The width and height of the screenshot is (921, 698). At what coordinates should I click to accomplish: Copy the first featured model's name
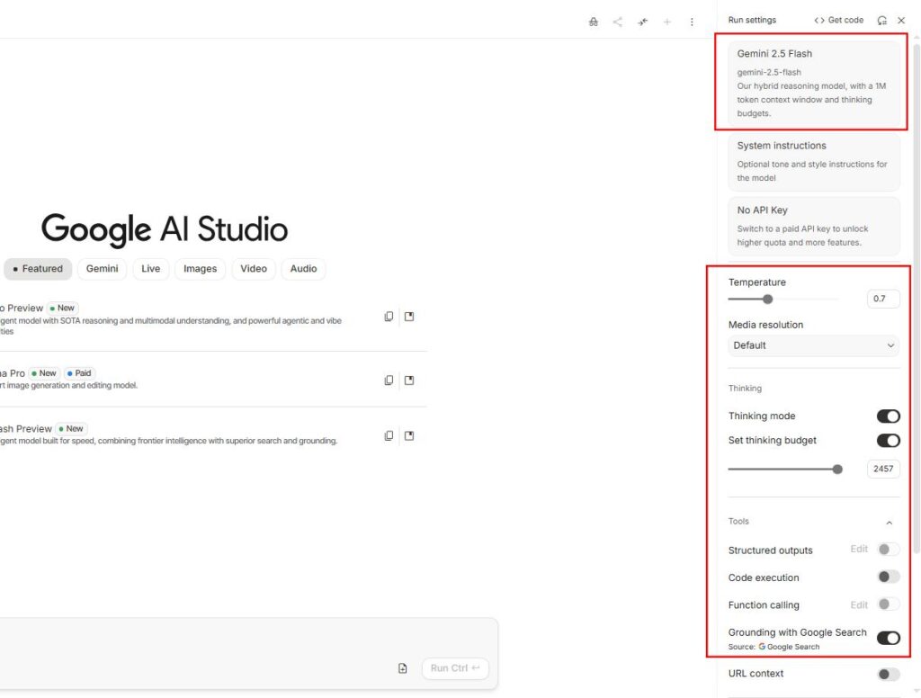point(389,317)
